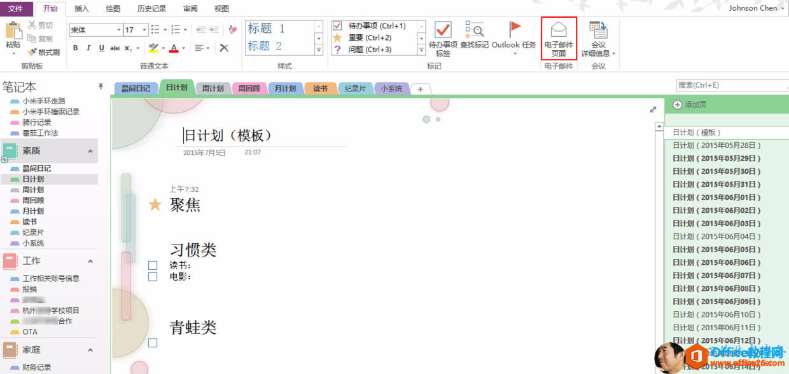Toggle underline formatting
The image size is (789, 374).
point(102,48)
